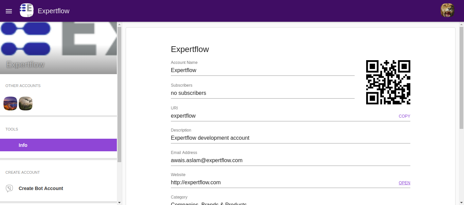Open the hamburger navigation menu
This screenshot has width=464, height=205.
click(9, 11)
